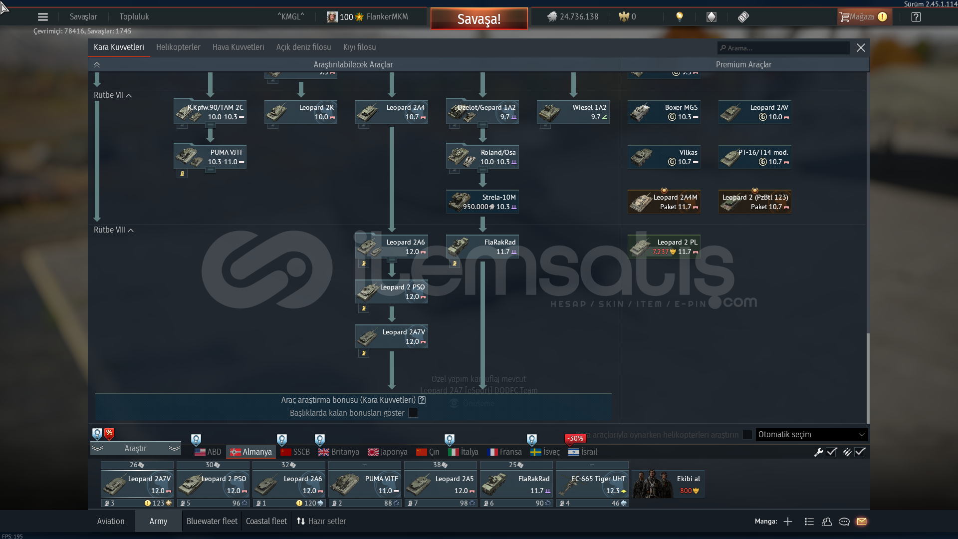Click the light bulb research points icon
The image size is (958, 539).
coord(679,17)
